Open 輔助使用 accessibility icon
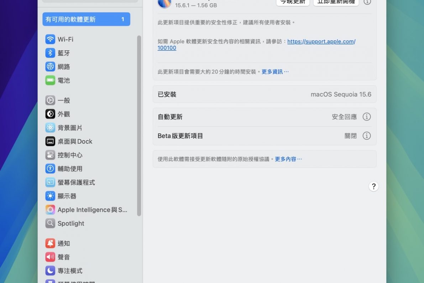This screenshot has height=283, width=424. 50,169
